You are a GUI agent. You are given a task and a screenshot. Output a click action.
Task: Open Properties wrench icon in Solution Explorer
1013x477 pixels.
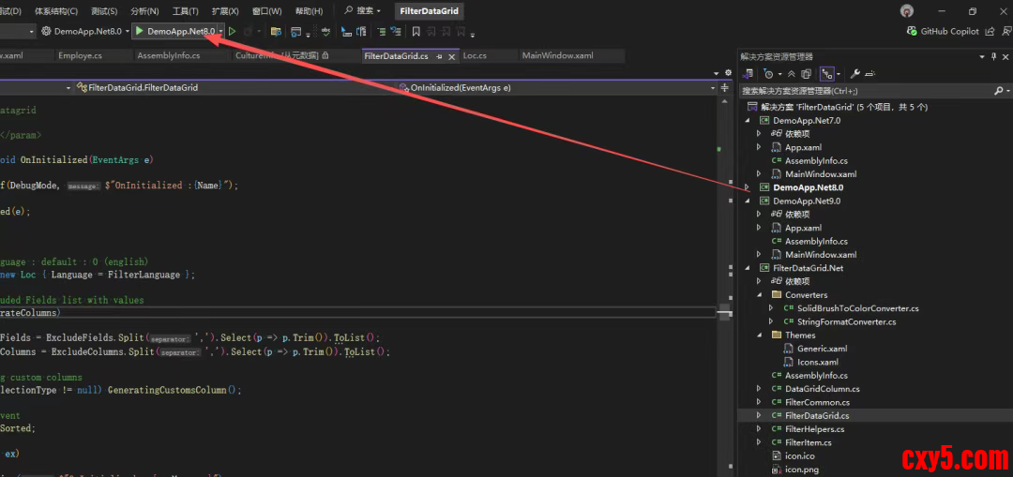click(x=854, y=73)
